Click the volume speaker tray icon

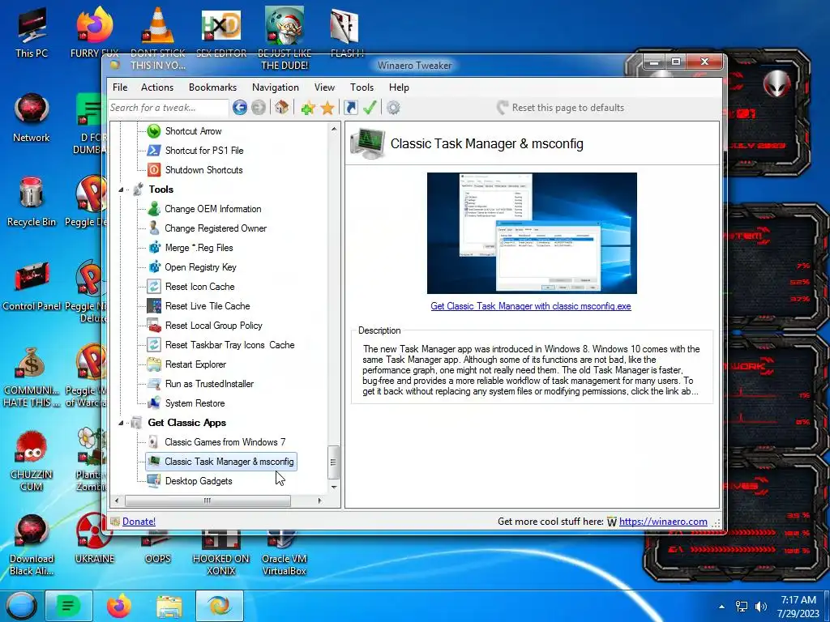point(761,607)
